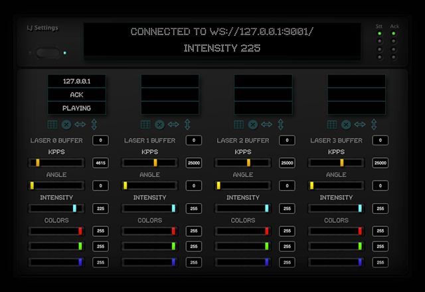Click the Laser 0 intensity slider

[56, 208]
